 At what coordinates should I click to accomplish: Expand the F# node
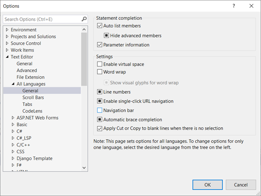13,165
